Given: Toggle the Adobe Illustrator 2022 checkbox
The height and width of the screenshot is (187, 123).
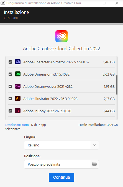Looking at the screenshot, I should coord(10,99).
